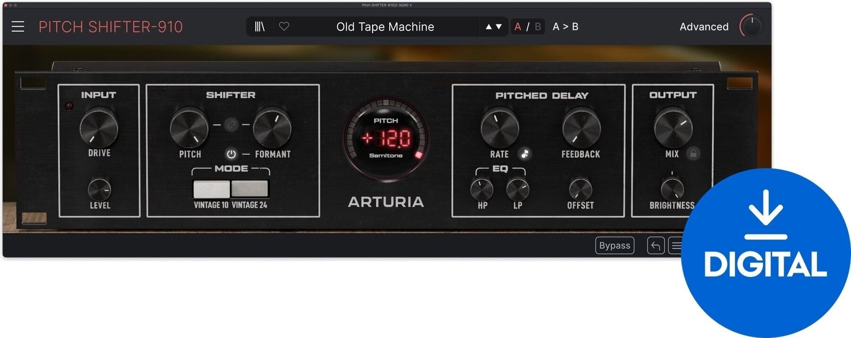Copy A to B settings
This screenshot has height=338, width=851.
pyautogui.click(x=565, y=27)
